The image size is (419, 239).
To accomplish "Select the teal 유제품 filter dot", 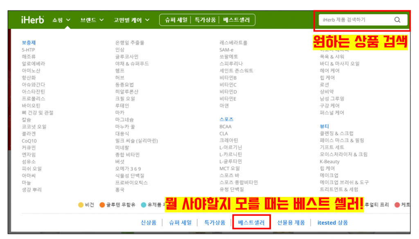I will pyautogui.click(x=144, y=205).
